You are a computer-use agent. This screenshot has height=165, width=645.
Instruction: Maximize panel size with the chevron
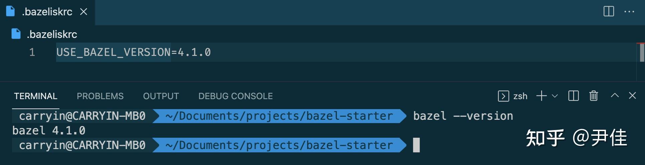pyautogui.click(x=615, y=96)
